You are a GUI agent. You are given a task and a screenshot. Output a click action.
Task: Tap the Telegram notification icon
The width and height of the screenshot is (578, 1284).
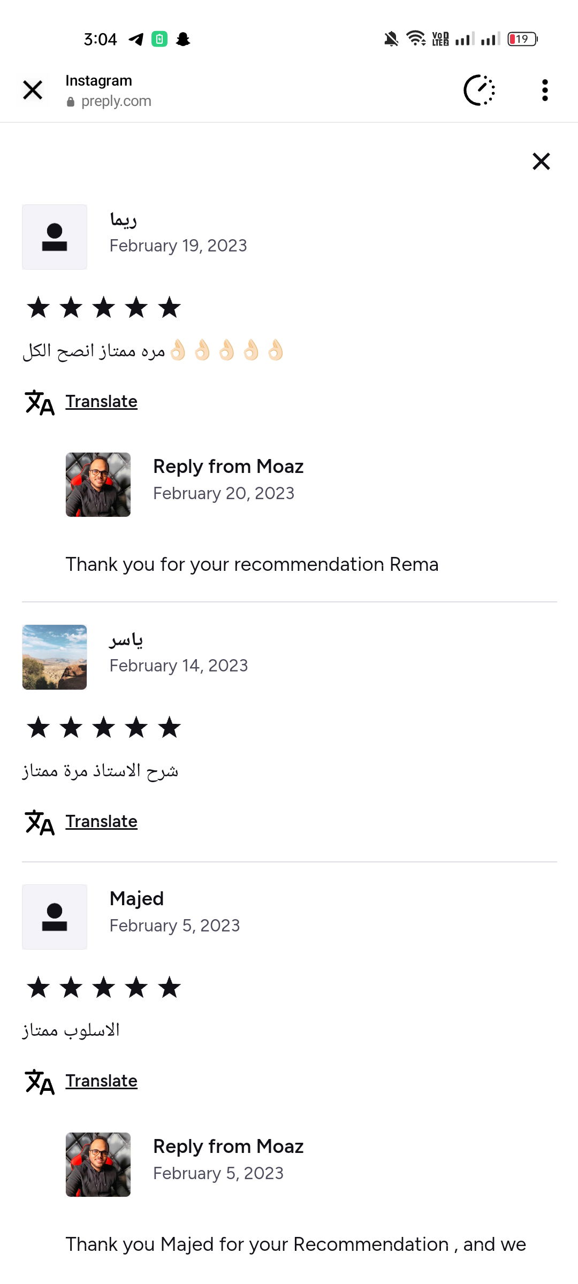pos(136,39)
